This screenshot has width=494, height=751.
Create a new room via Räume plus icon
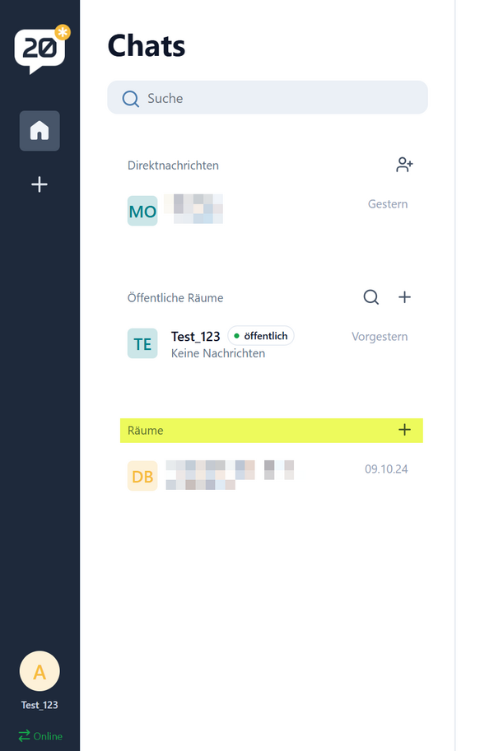click(x=404, y=430)
